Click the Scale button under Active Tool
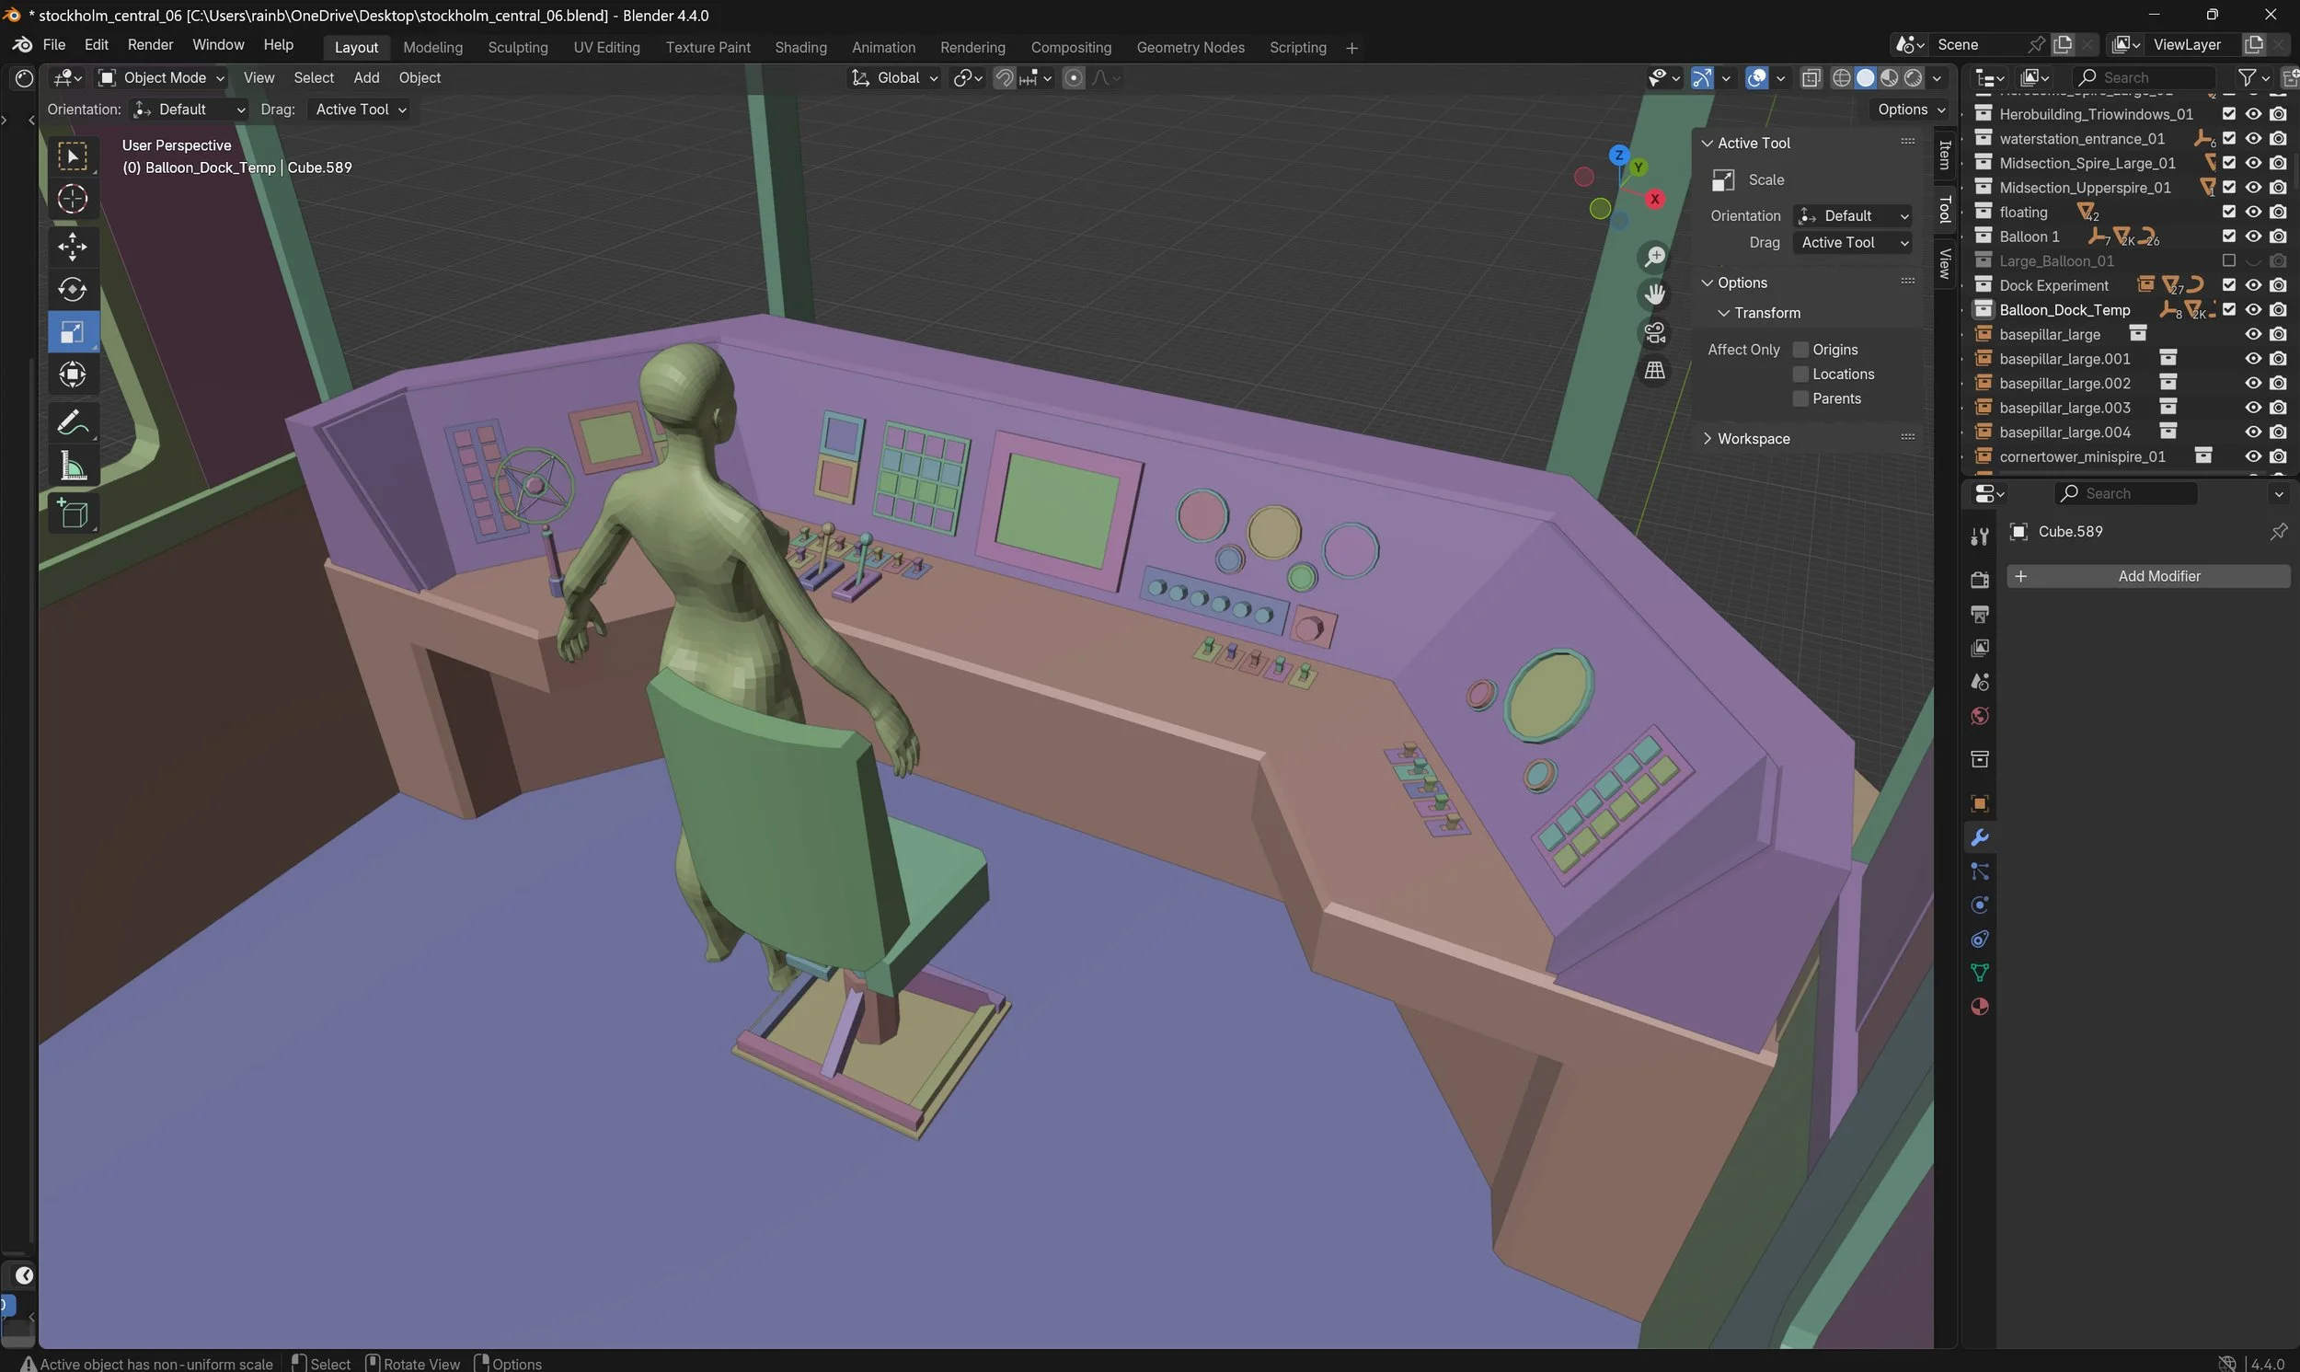The image size is (2300, 1372). point(1747,179)
